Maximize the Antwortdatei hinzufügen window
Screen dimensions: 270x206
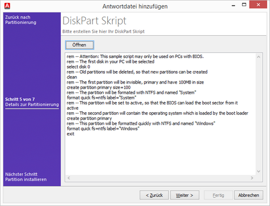[x=244, y=5]
